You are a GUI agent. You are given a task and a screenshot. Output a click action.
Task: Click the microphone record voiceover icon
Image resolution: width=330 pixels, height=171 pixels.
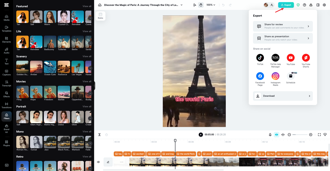click(x=270, y=134)
